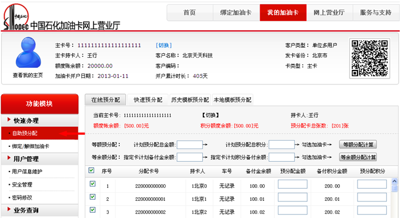Select 自助预分配 in the sidebar
Screen dimensions: 401x218
coord(40,133)
